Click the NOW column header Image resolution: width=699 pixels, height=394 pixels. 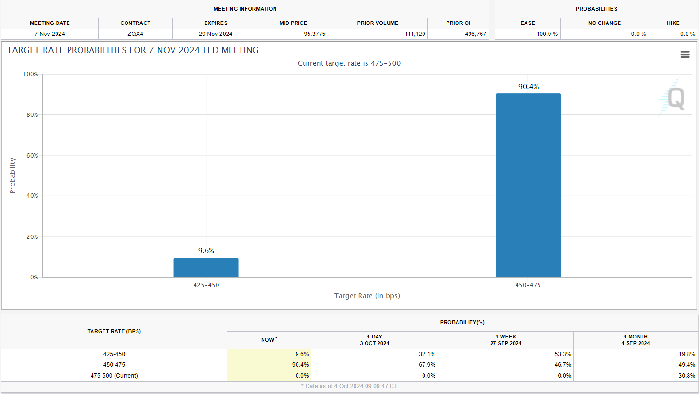[268, 340]
